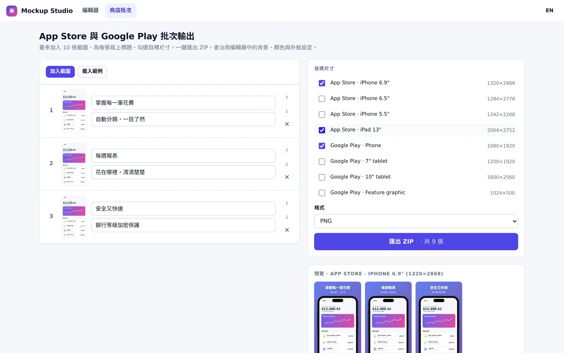The width and height of the screenshot is (564, 353).
Task: Open preview image 每週報表
Action: coord(388,317)
